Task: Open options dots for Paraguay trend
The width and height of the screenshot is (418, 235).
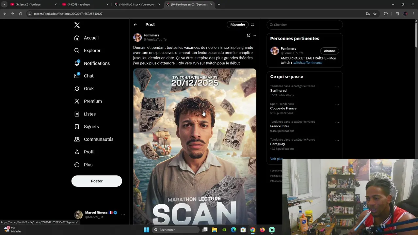Action: click(337, 141)
